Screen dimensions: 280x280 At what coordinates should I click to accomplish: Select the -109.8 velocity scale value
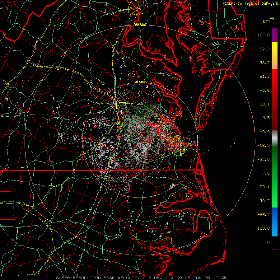(x=263, y=228)
